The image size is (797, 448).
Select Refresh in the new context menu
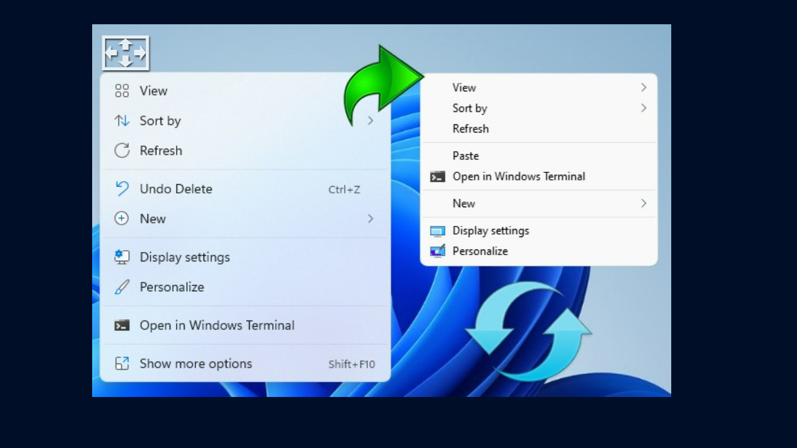tap(245, 151)
